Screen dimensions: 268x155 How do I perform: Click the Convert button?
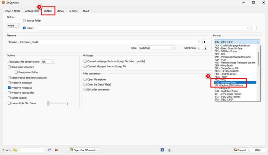[240, 150]
